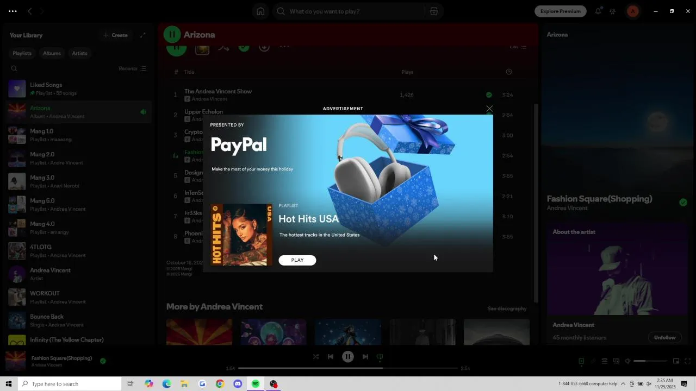Screen dimensions: 696x391
Task: Filter the library by Playlists
Action: pos(22,53)
